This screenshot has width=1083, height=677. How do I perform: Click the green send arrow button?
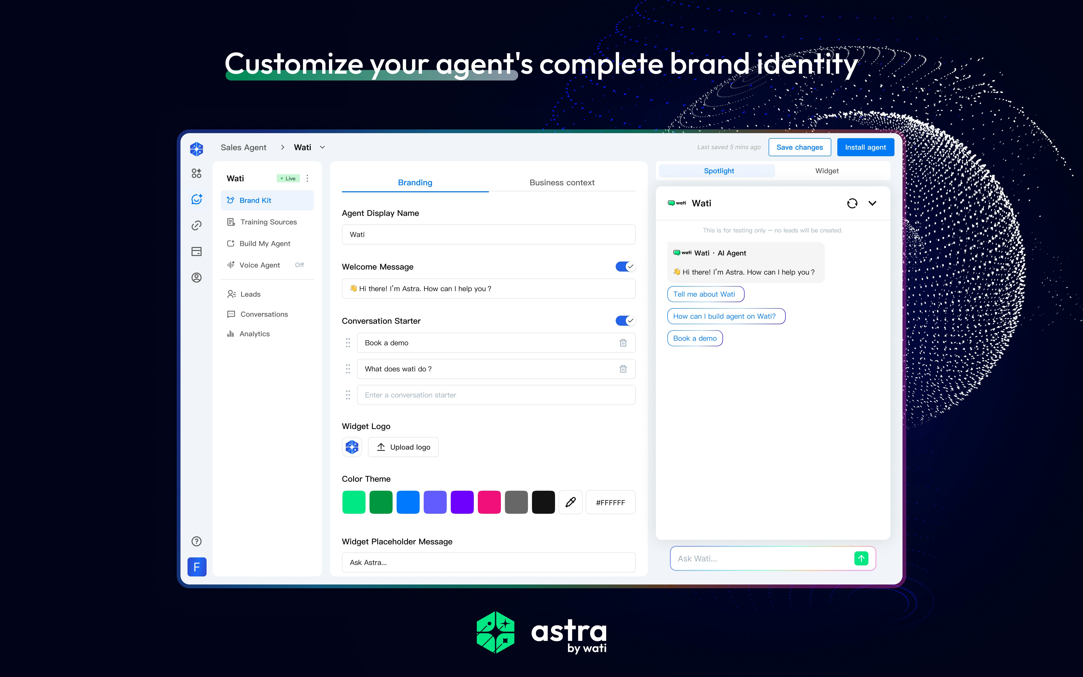coord(861,558)
